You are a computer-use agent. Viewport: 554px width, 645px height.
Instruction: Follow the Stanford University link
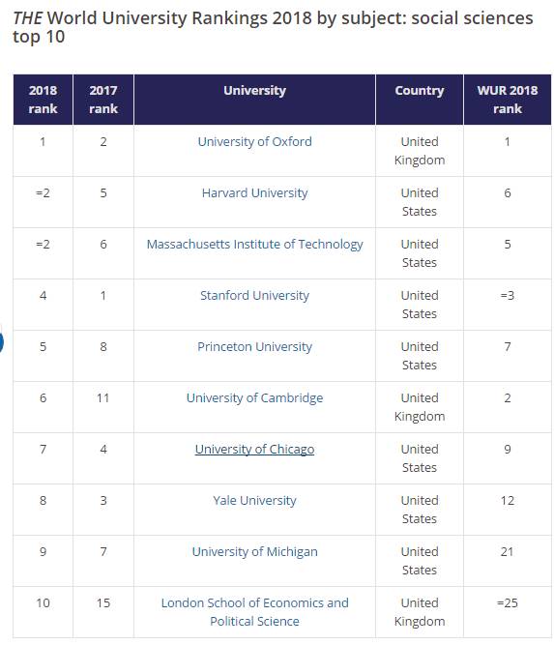click(x=254, y=296)
